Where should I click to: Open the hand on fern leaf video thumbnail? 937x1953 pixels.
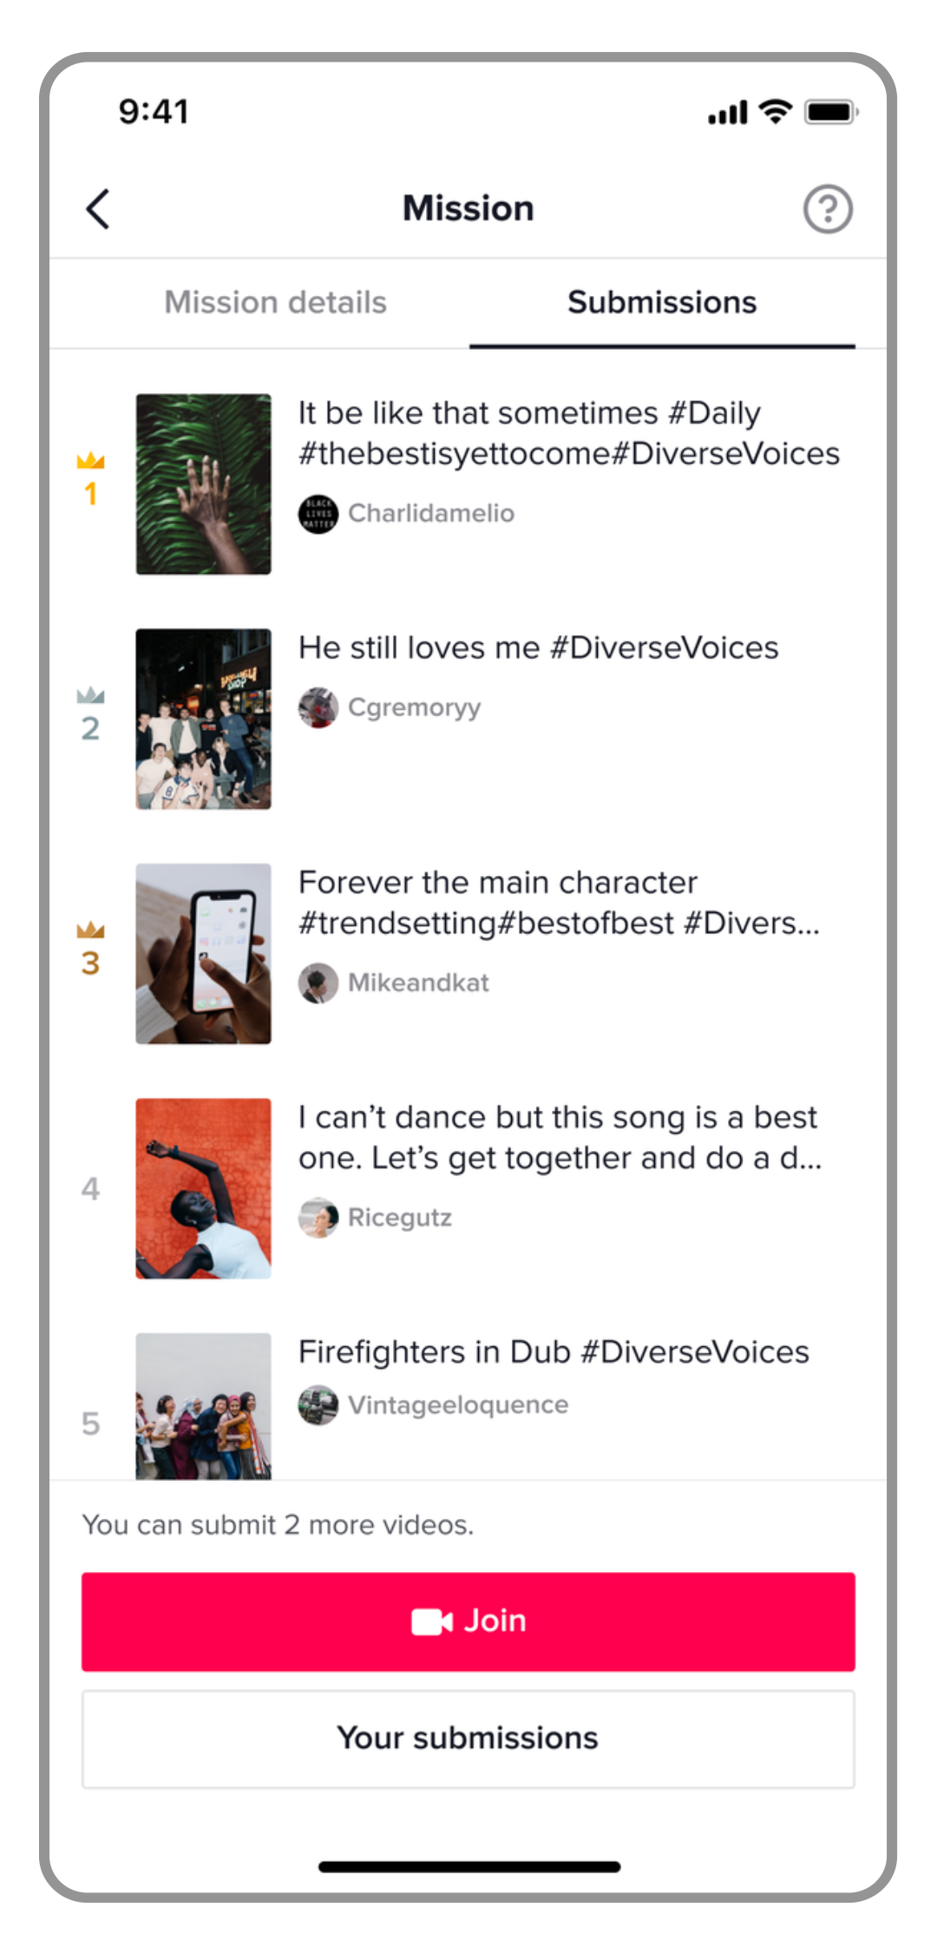pyautogui.click(x=203, y=484)
